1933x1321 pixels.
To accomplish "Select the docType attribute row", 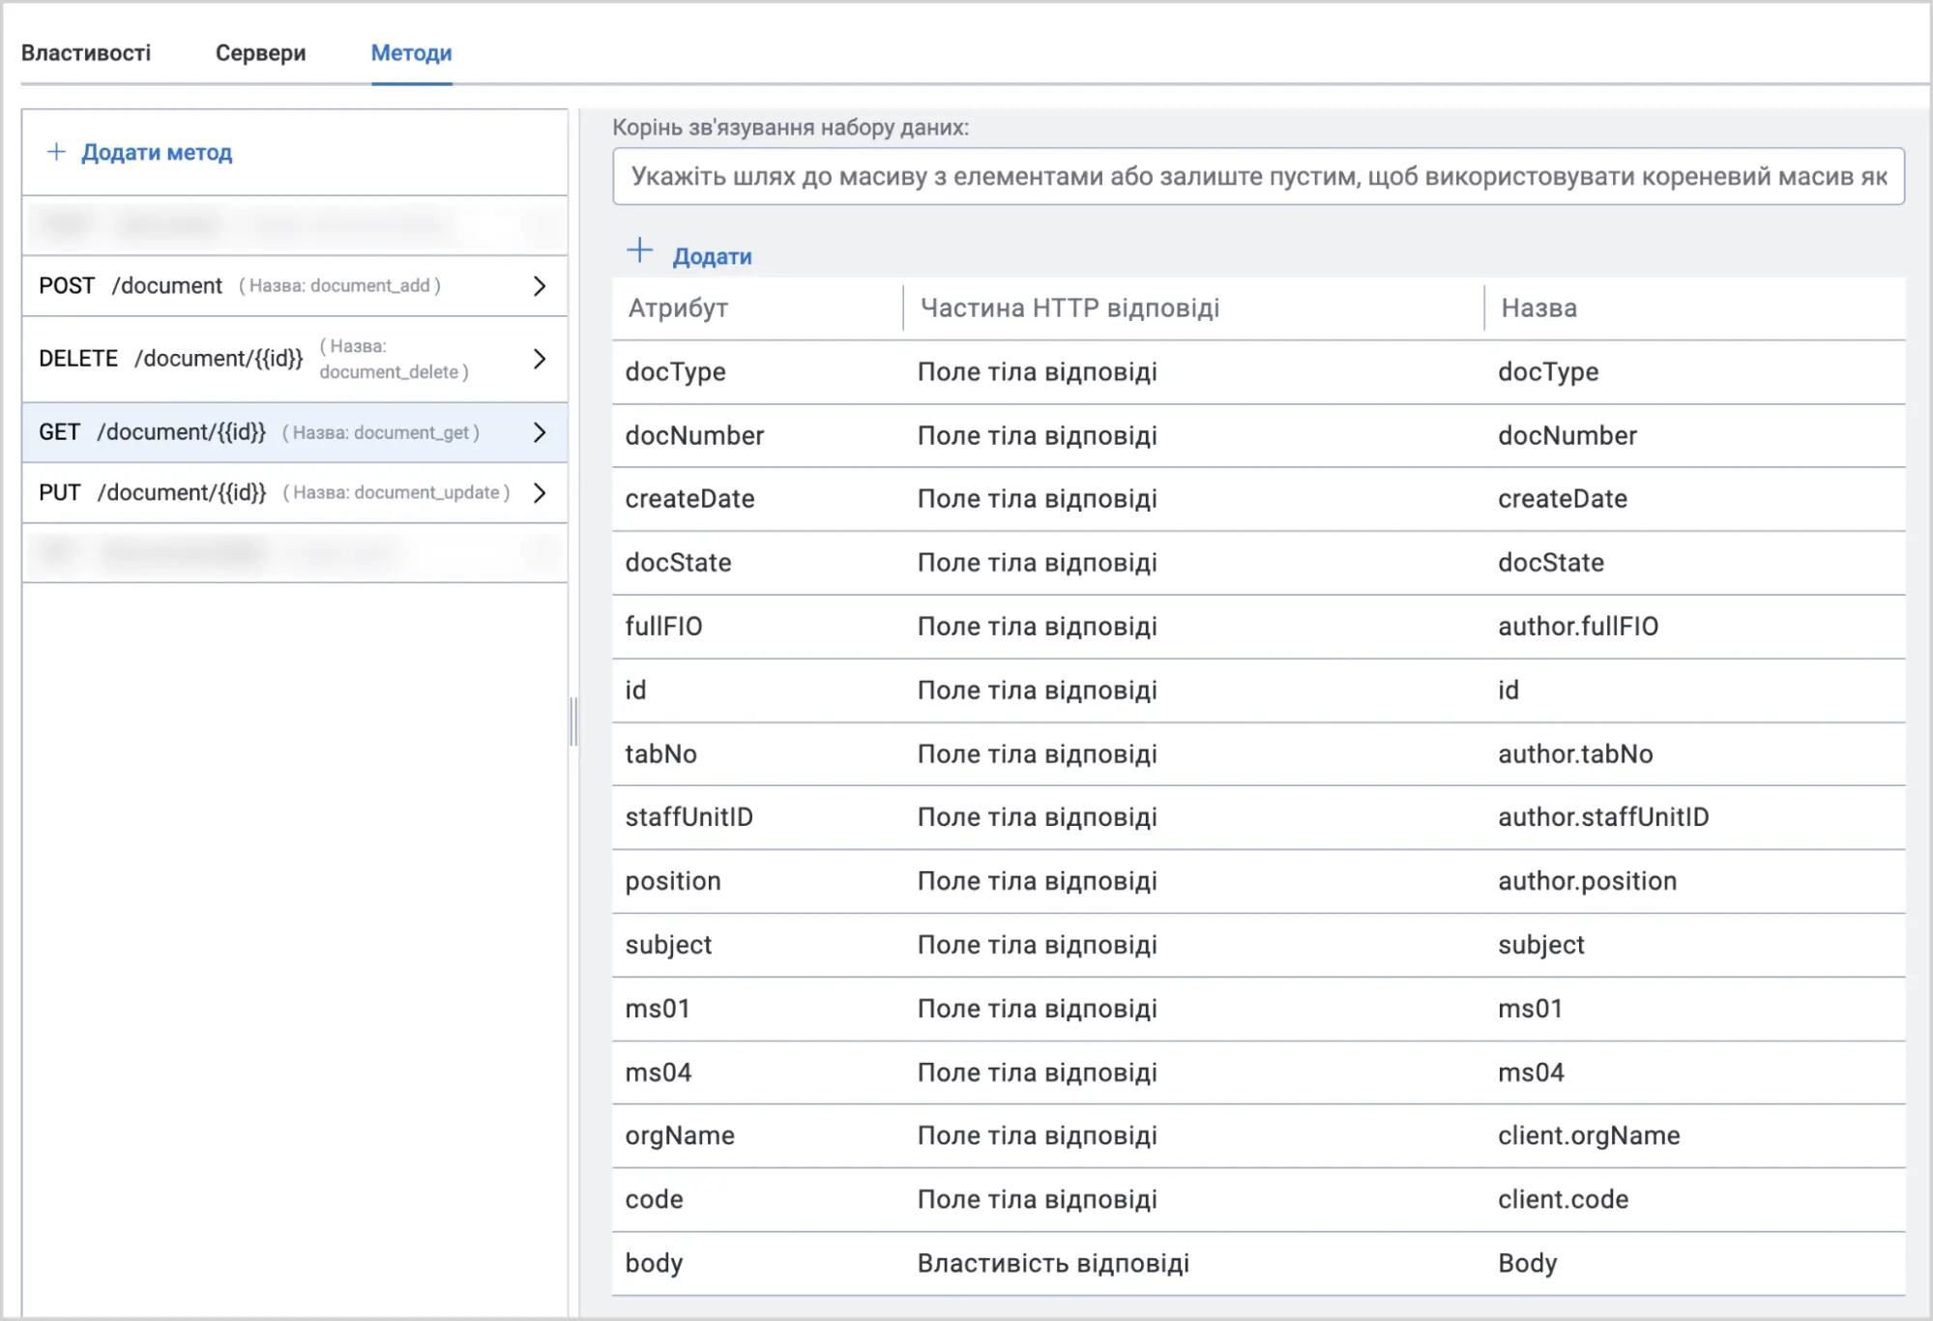I will pyautogui.click(x=1258, y=372).
